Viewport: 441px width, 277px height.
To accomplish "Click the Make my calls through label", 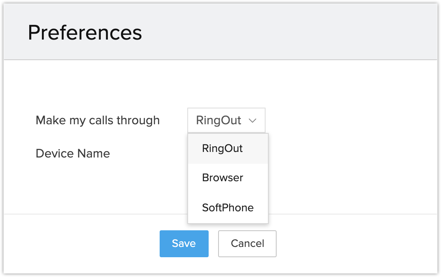I will tap(98, 120).
